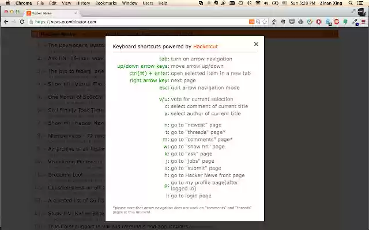The width and height of the screenshot is (369, 230).
Task: Click the user avatar in Chrome's corner
Action: [x=362, y=12]
